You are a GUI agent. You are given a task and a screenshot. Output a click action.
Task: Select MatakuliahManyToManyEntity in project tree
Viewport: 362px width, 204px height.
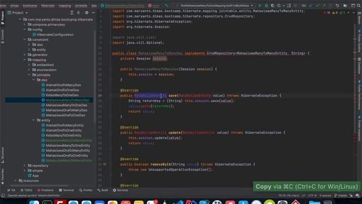pyautogui.click(x=67, y=160)
